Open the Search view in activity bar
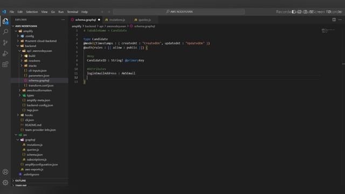Screen dimensions: 345x194 click(x=5, y=32)
